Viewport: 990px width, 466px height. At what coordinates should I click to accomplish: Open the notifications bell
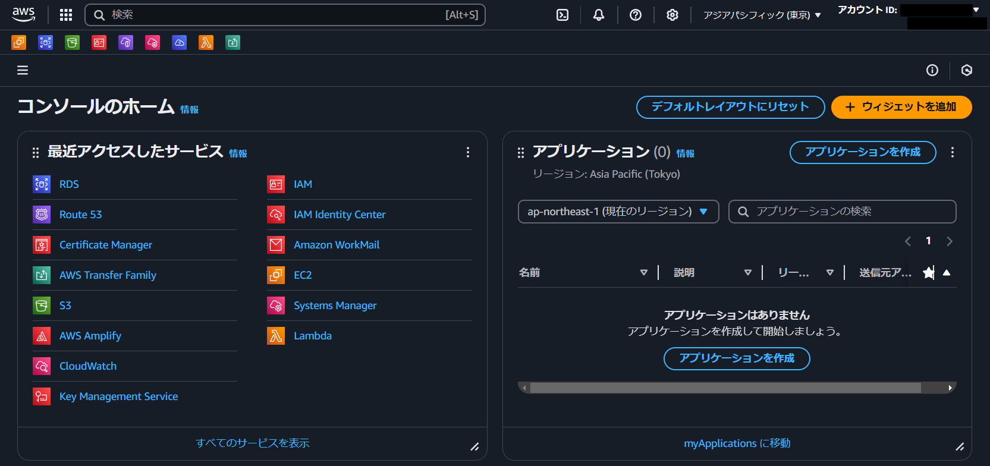[599, 15]
